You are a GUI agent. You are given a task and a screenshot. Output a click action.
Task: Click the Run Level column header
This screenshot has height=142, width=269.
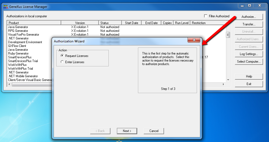click(x=182, y=23)
